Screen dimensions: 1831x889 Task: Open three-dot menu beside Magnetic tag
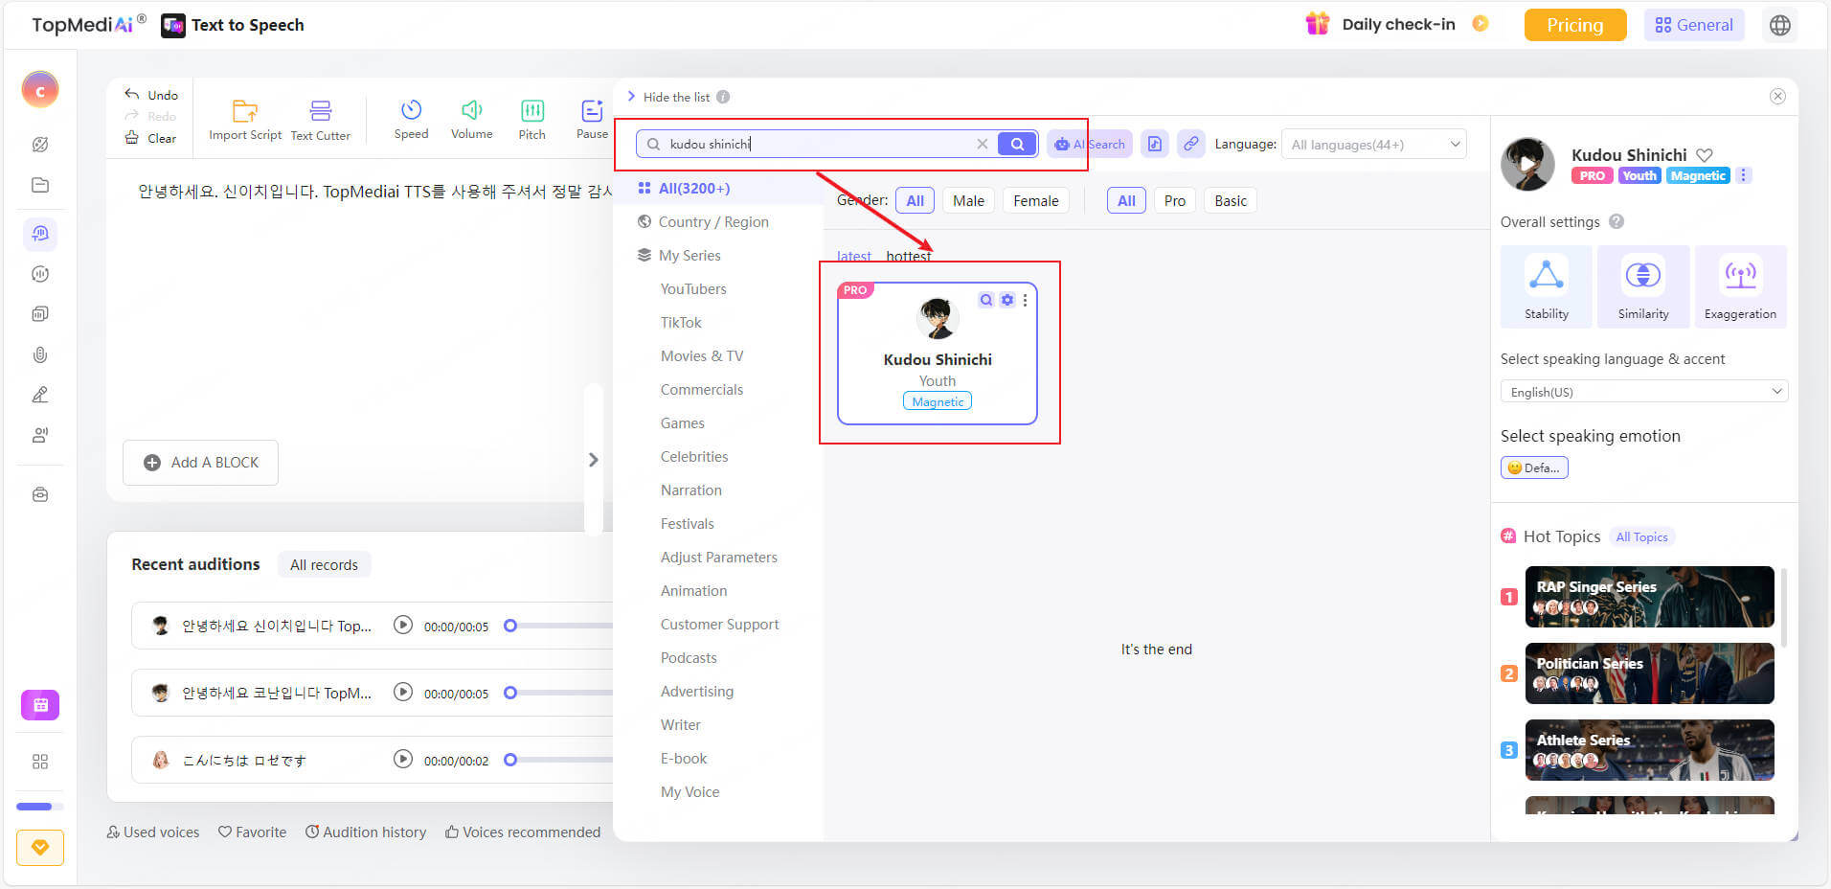pyautogui.click(x=1743, y=175)
